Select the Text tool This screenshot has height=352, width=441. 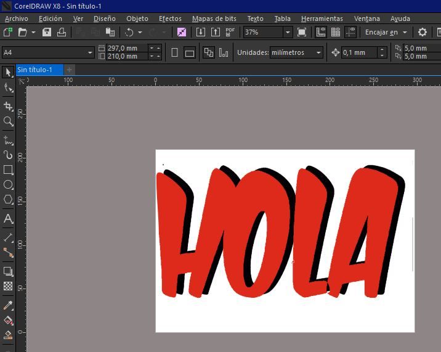point(8,219)
